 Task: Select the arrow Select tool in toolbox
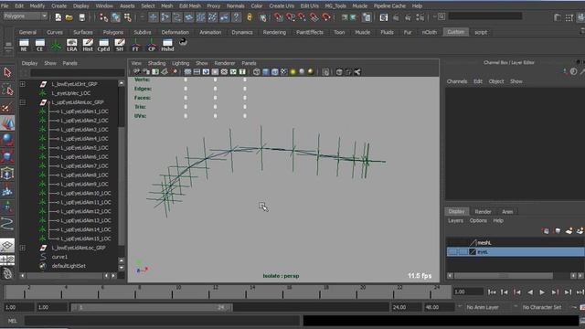(7, 72)
